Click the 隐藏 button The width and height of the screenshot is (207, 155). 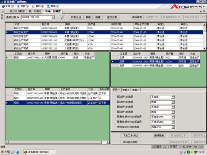pos(98,17)
